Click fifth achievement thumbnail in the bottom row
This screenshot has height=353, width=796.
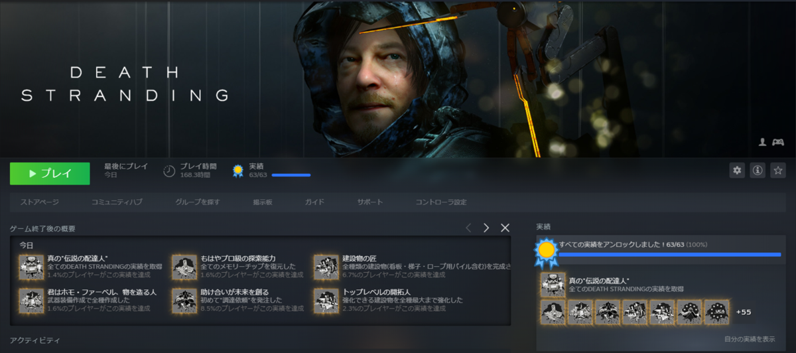tap(662, 312)
